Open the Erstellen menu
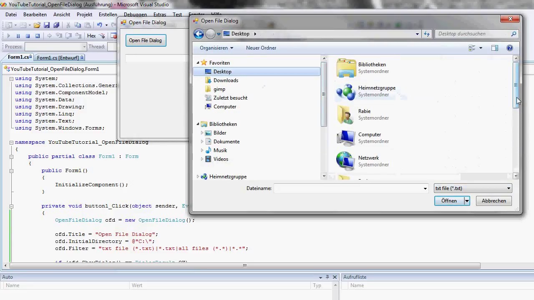The height and width of the screenshot is (300, 534). pyautogui.click(x=108, y=14)
